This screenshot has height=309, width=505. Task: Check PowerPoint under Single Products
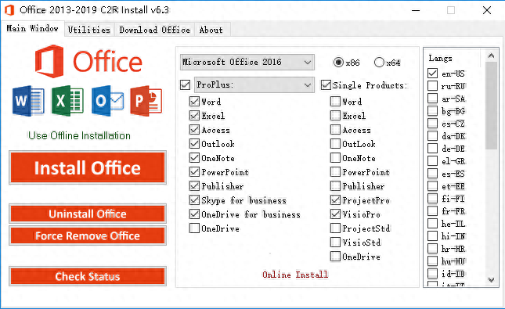335,172
